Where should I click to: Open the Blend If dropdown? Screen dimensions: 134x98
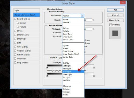coord(60,58)
